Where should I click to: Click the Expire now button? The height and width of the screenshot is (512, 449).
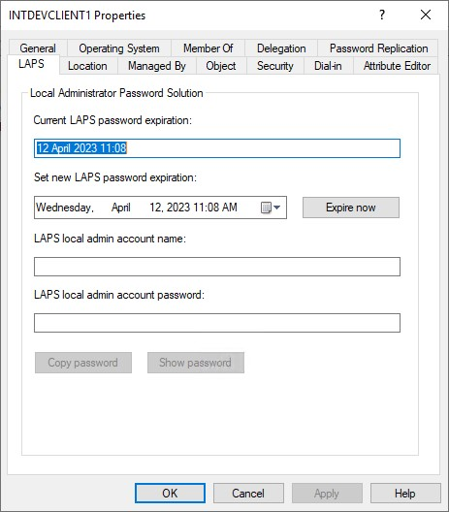(x=351, y=208)
